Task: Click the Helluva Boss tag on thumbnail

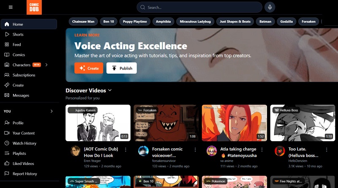Action: point(286,110)
